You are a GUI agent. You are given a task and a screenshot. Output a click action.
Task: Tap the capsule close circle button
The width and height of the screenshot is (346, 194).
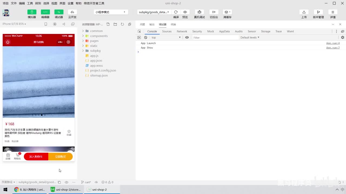68,42
